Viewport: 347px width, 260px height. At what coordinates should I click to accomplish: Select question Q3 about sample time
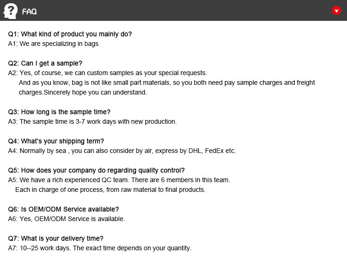pyautogui.click(x=59, y=112)
